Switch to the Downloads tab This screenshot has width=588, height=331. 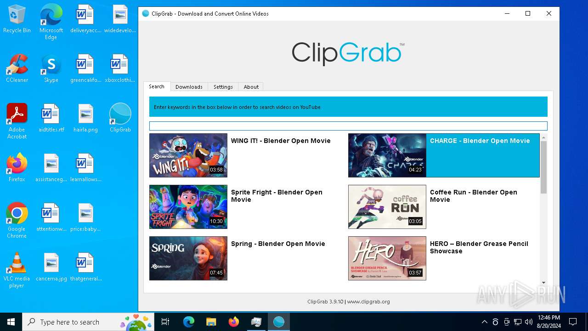189,87
